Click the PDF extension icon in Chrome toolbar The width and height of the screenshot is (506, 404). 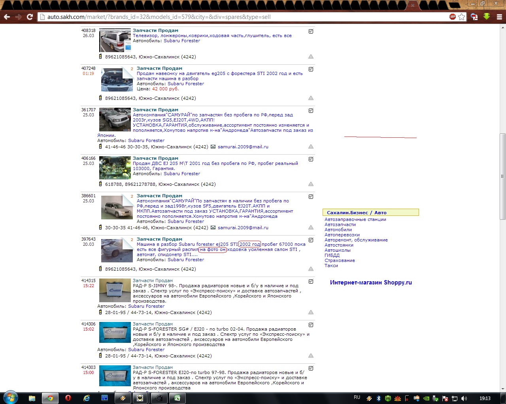tap(474, 17)
